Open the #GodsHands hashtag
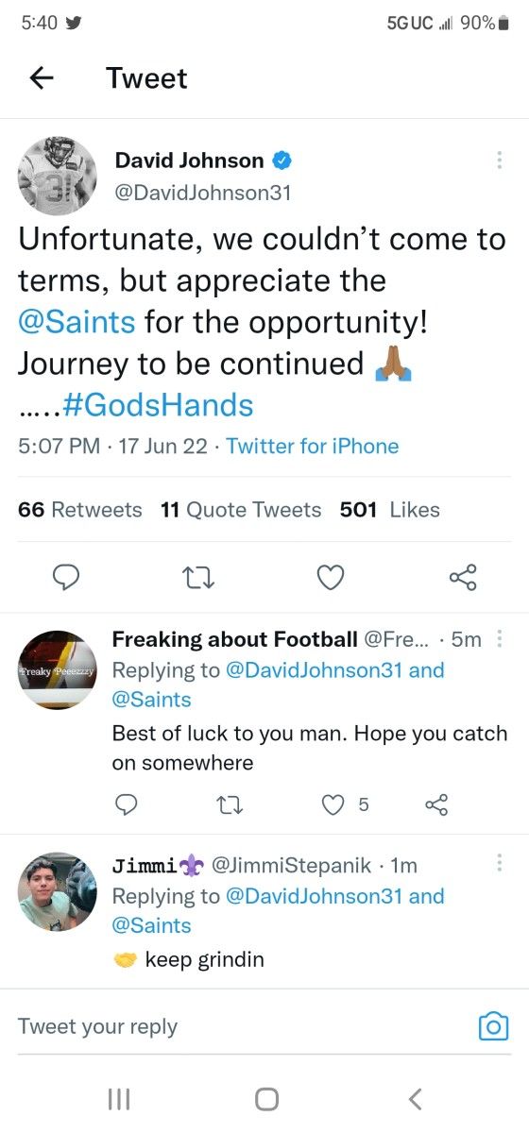The height and width of the screenshot is (1133, 529). [159, 405]
